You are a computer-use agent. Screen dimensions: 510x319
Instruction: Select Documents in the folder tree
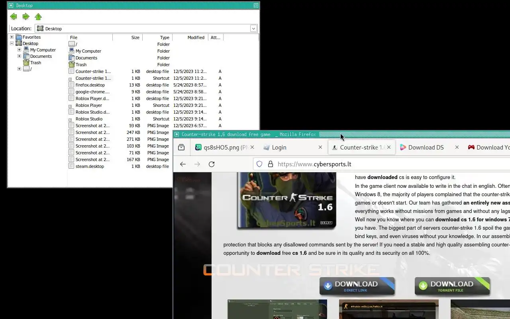point(41,56)
